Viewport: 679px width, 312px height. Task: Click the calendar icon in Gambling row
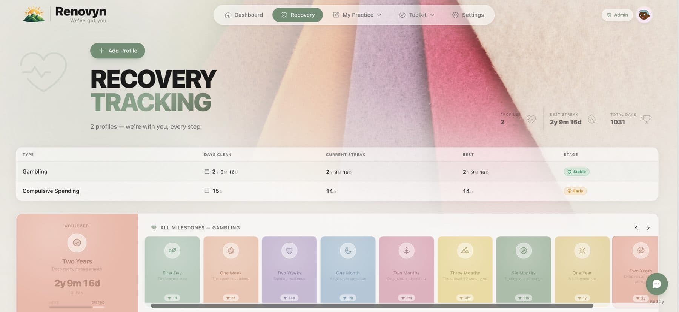click(x=207, y=171)
